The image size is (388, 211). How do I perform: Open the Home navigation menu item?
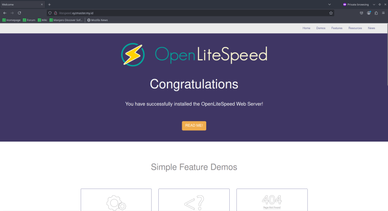coord(306,28)
